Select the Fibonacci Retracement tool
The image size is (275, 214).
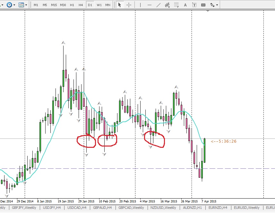click(x=176, y=5)
